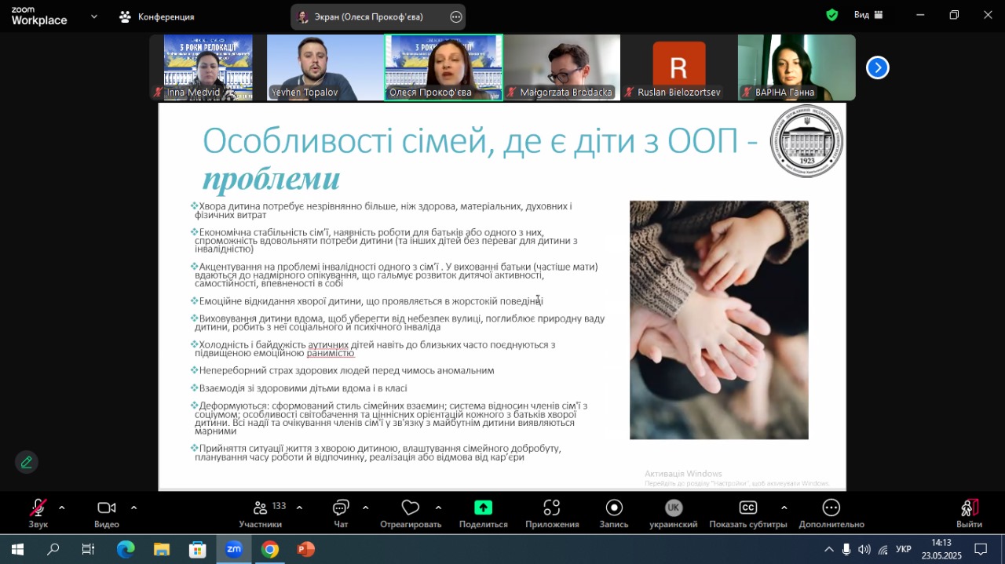Open the More options menu
The image size is (1005, 564).
pyautogui.click(x=831, y=508)
